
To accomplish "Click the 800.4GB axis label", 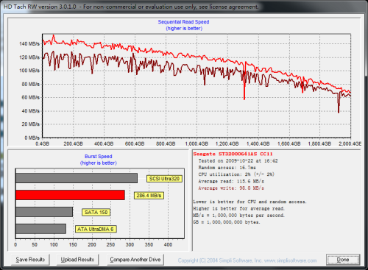I will click(x=166, y=143).
